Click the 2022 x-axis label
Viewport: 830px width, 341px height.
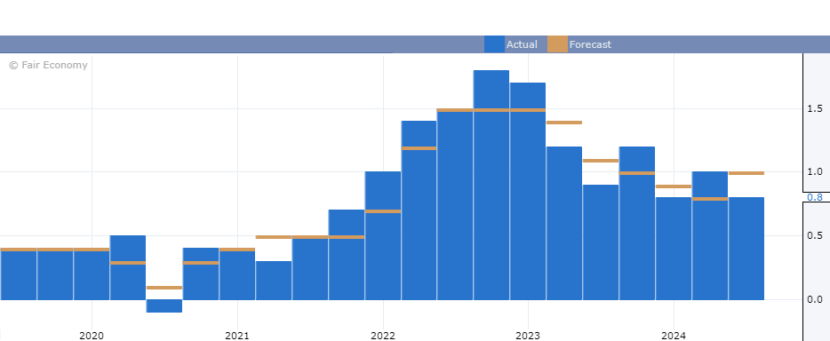pos(383,335)
